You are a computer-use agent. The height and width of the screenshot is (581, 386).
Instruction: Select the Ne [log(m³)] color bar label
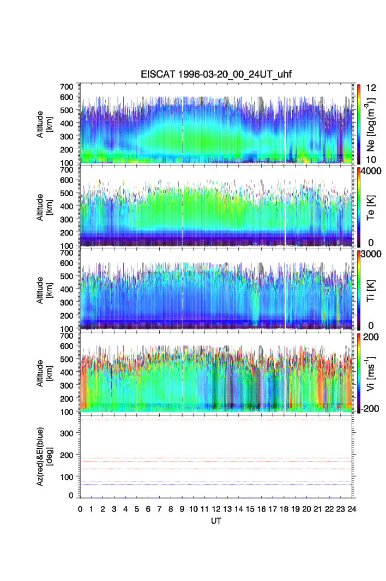[x=371, y=123]
